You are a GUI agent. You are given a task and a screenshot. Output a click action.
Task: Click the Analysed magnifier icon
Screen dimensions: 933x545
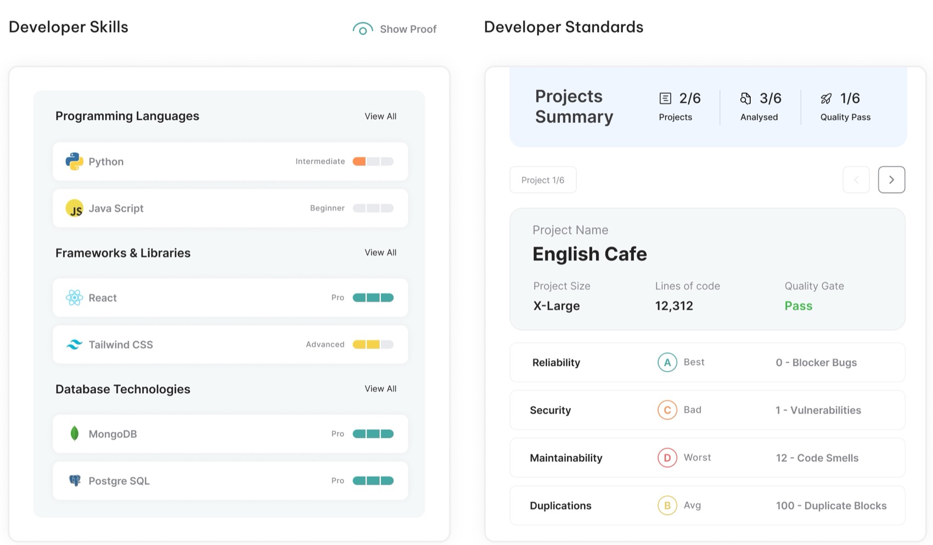[745, 98]
